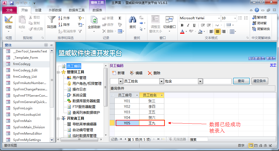This screenshot has width=279, height=151.
Task: Toggle the 无筛选器 filter indicator
Action: coord(177,139)
